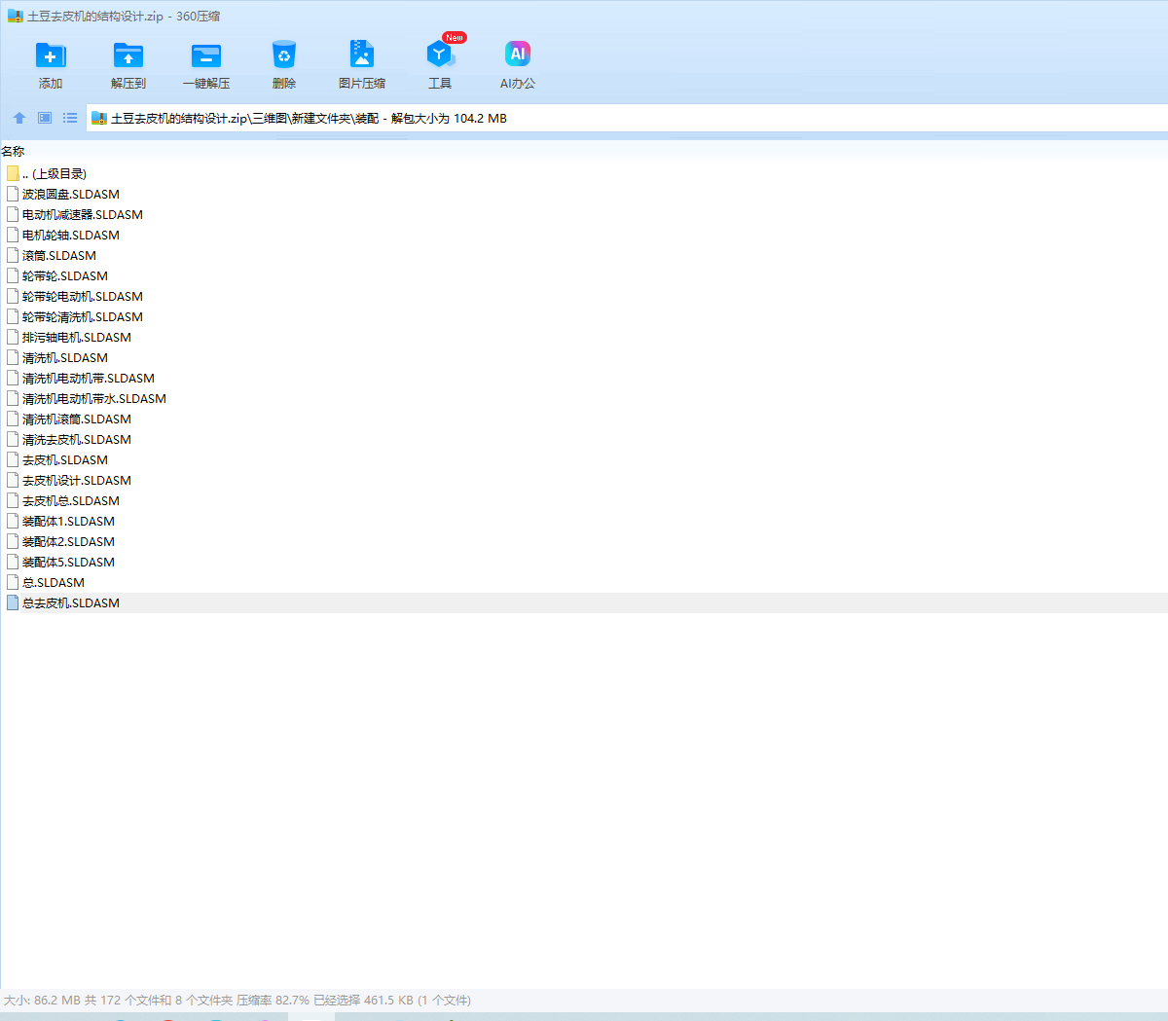Click the status bar size summary text
This screenshot has height=1021, width=1168.
click(237, 1000)
